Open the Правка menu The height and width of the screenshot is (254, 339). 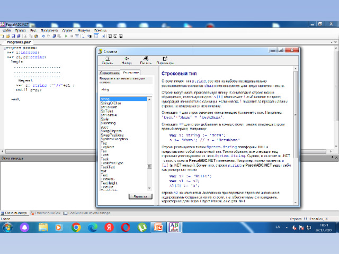[x=21, y=31]
